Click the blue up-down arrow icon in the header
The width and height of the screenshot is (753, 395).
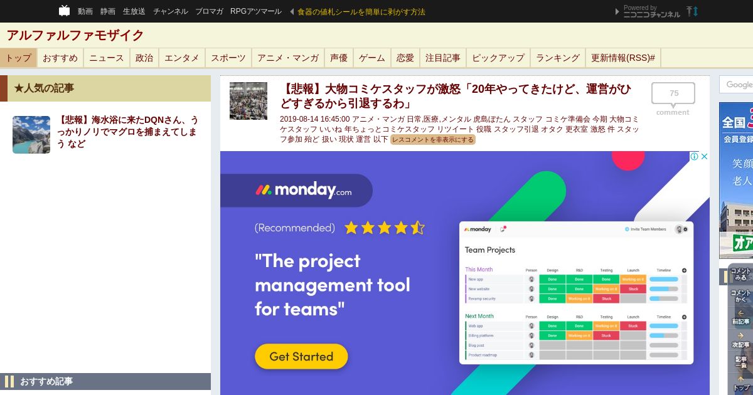[695, 11]
